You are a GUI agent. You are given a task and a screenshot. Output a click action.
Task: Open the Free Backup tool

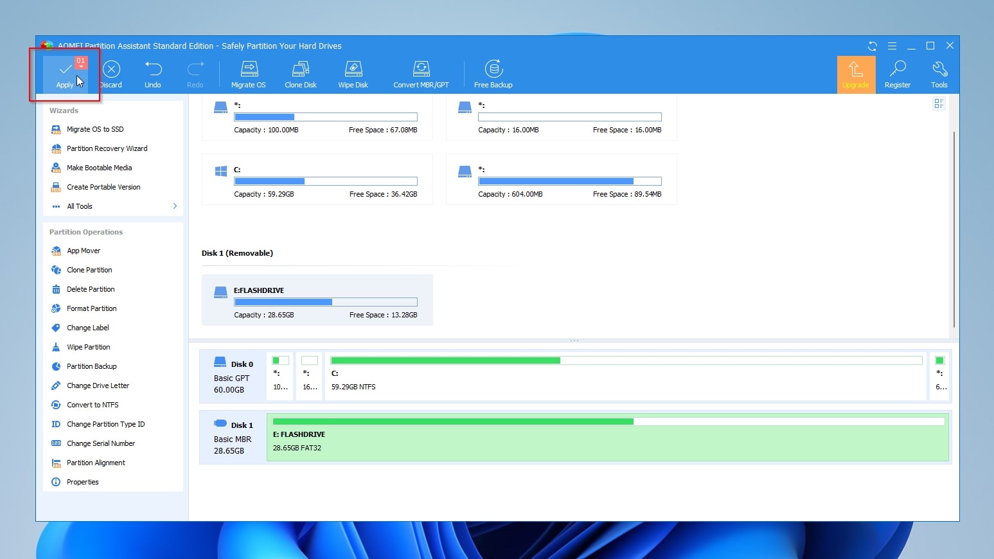493,74
